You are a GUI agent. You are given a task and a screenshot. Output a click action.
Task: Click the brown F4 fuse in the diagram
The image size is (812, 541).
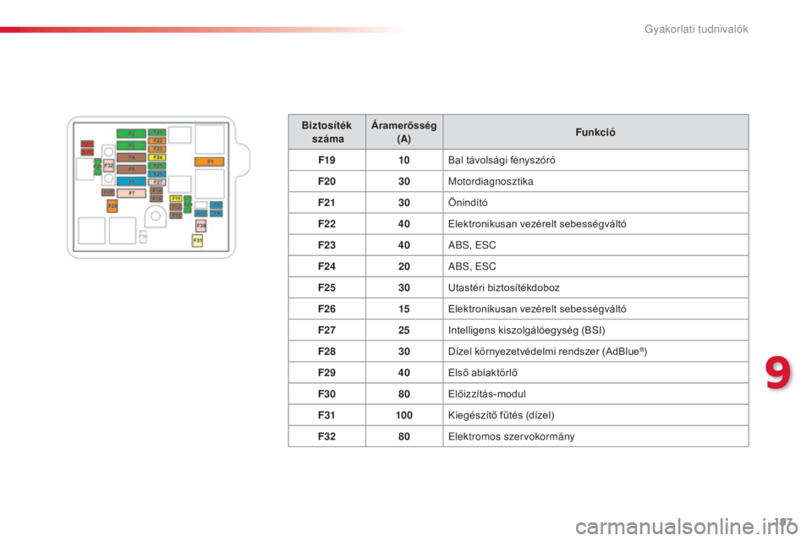click(132, 157)
